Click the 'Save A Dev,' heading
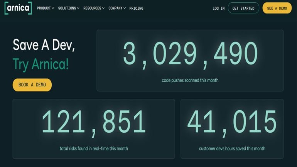Image resolution: width=297 pixels, height=167 pixels. [x=44, y=45]
